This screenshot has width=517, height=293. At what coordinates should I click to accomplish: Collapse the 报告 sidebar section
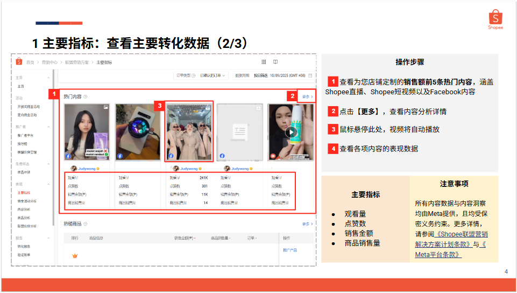[48, 238]
